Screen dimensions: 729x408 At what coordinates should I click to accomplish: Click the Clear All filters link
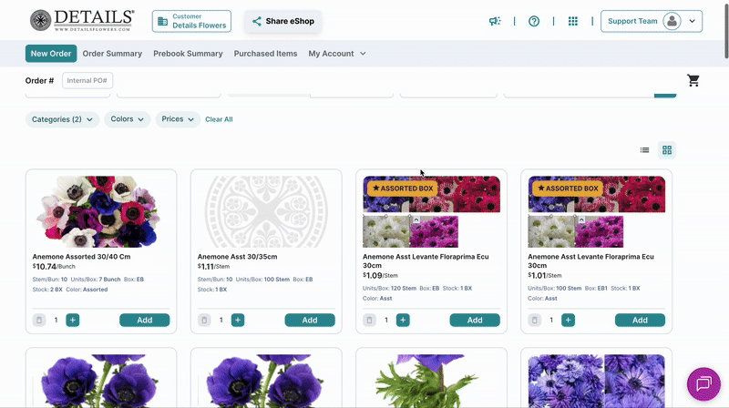[219, 119]
